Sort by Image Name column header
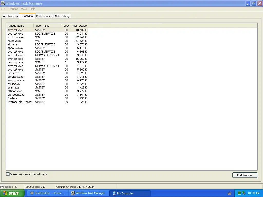The height and width of the screenshot is (197, 263). 20,26
